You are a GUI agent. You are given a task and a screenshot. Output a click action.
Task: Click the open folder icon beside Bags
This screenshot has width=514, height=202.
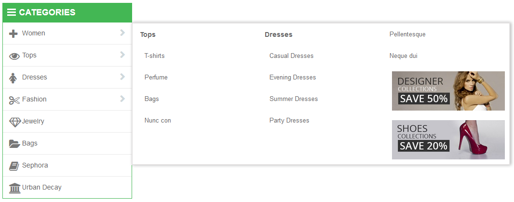pos(14,144)
